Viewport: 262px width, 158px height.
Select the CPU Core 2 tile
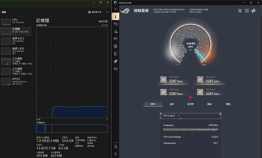tap(173, 92)
